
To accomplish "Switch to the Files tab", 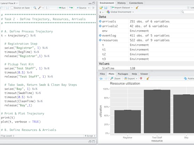I will (102, 74).
